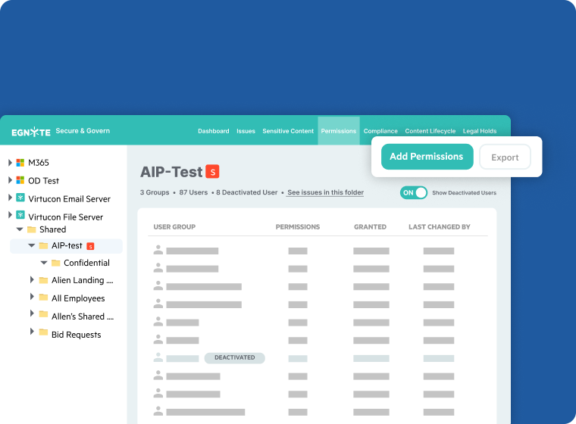Collapse the Shared folder node
Screen dimensions: 576x424
pos(20,229)
